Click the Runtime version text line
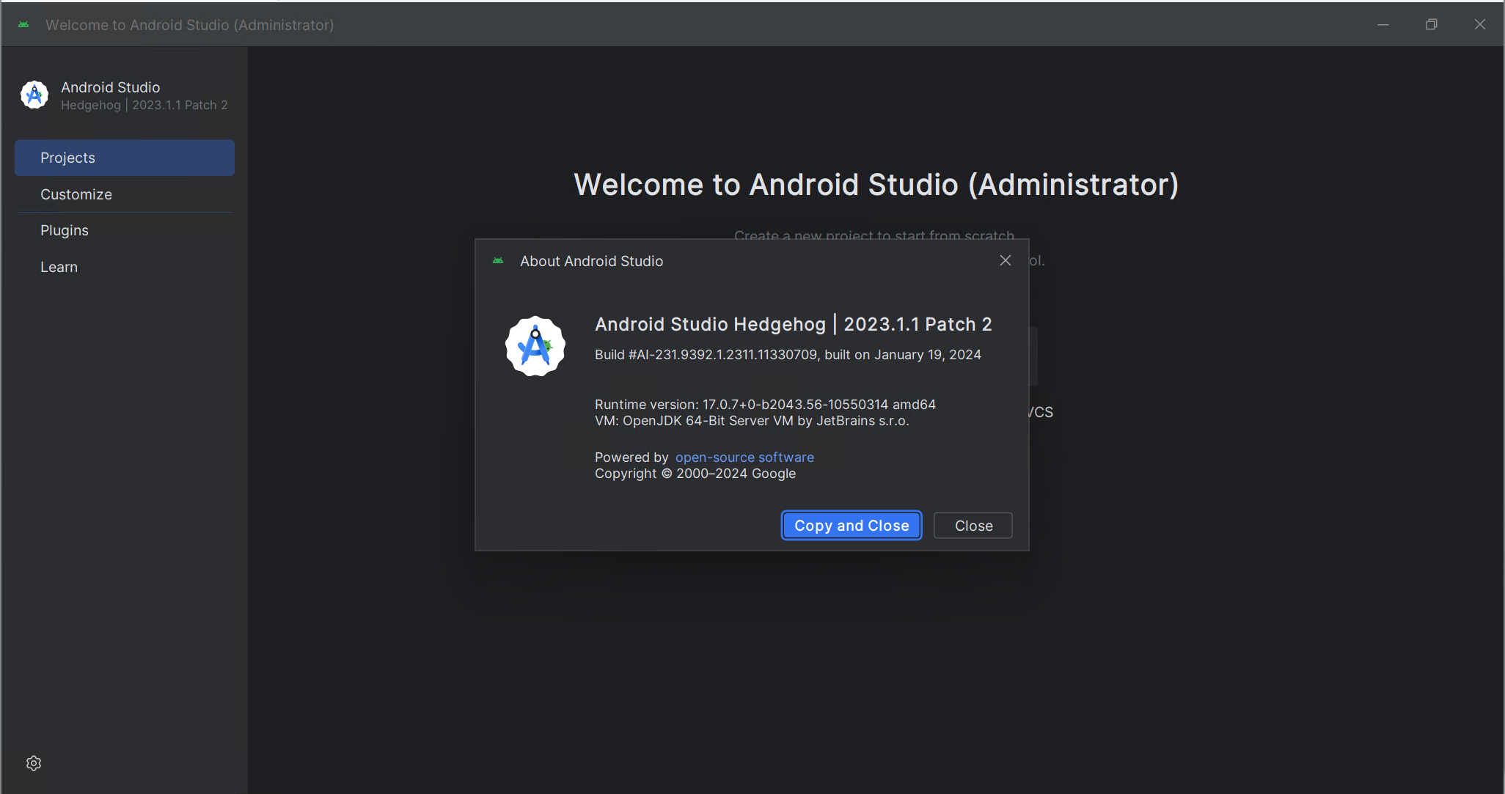The image size is (1505, 794). tap(765, 405)
